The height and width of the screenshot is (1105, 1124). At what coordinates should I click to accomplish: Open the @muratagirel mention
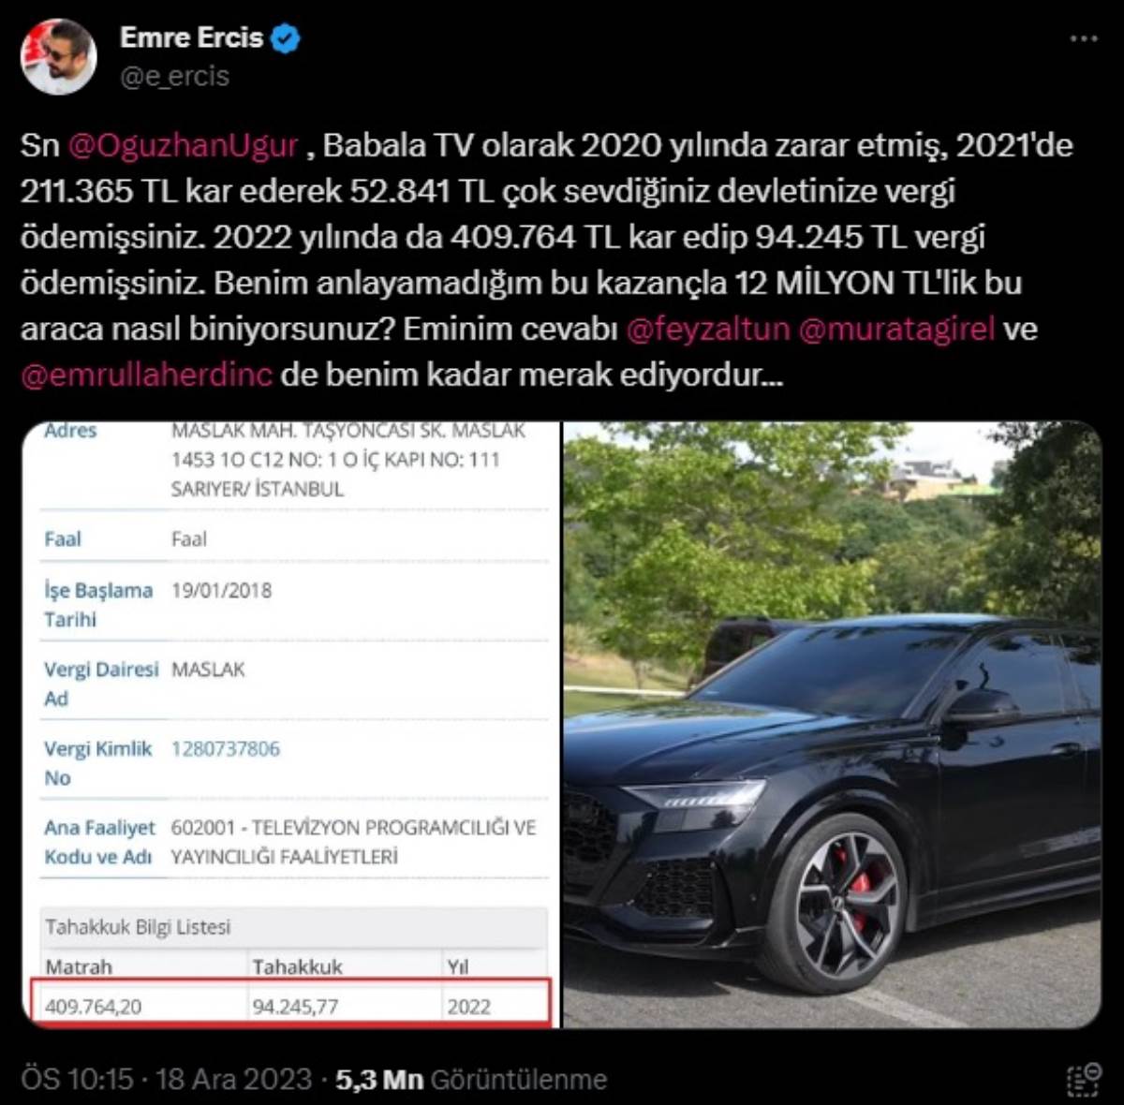tap(896, 329)
